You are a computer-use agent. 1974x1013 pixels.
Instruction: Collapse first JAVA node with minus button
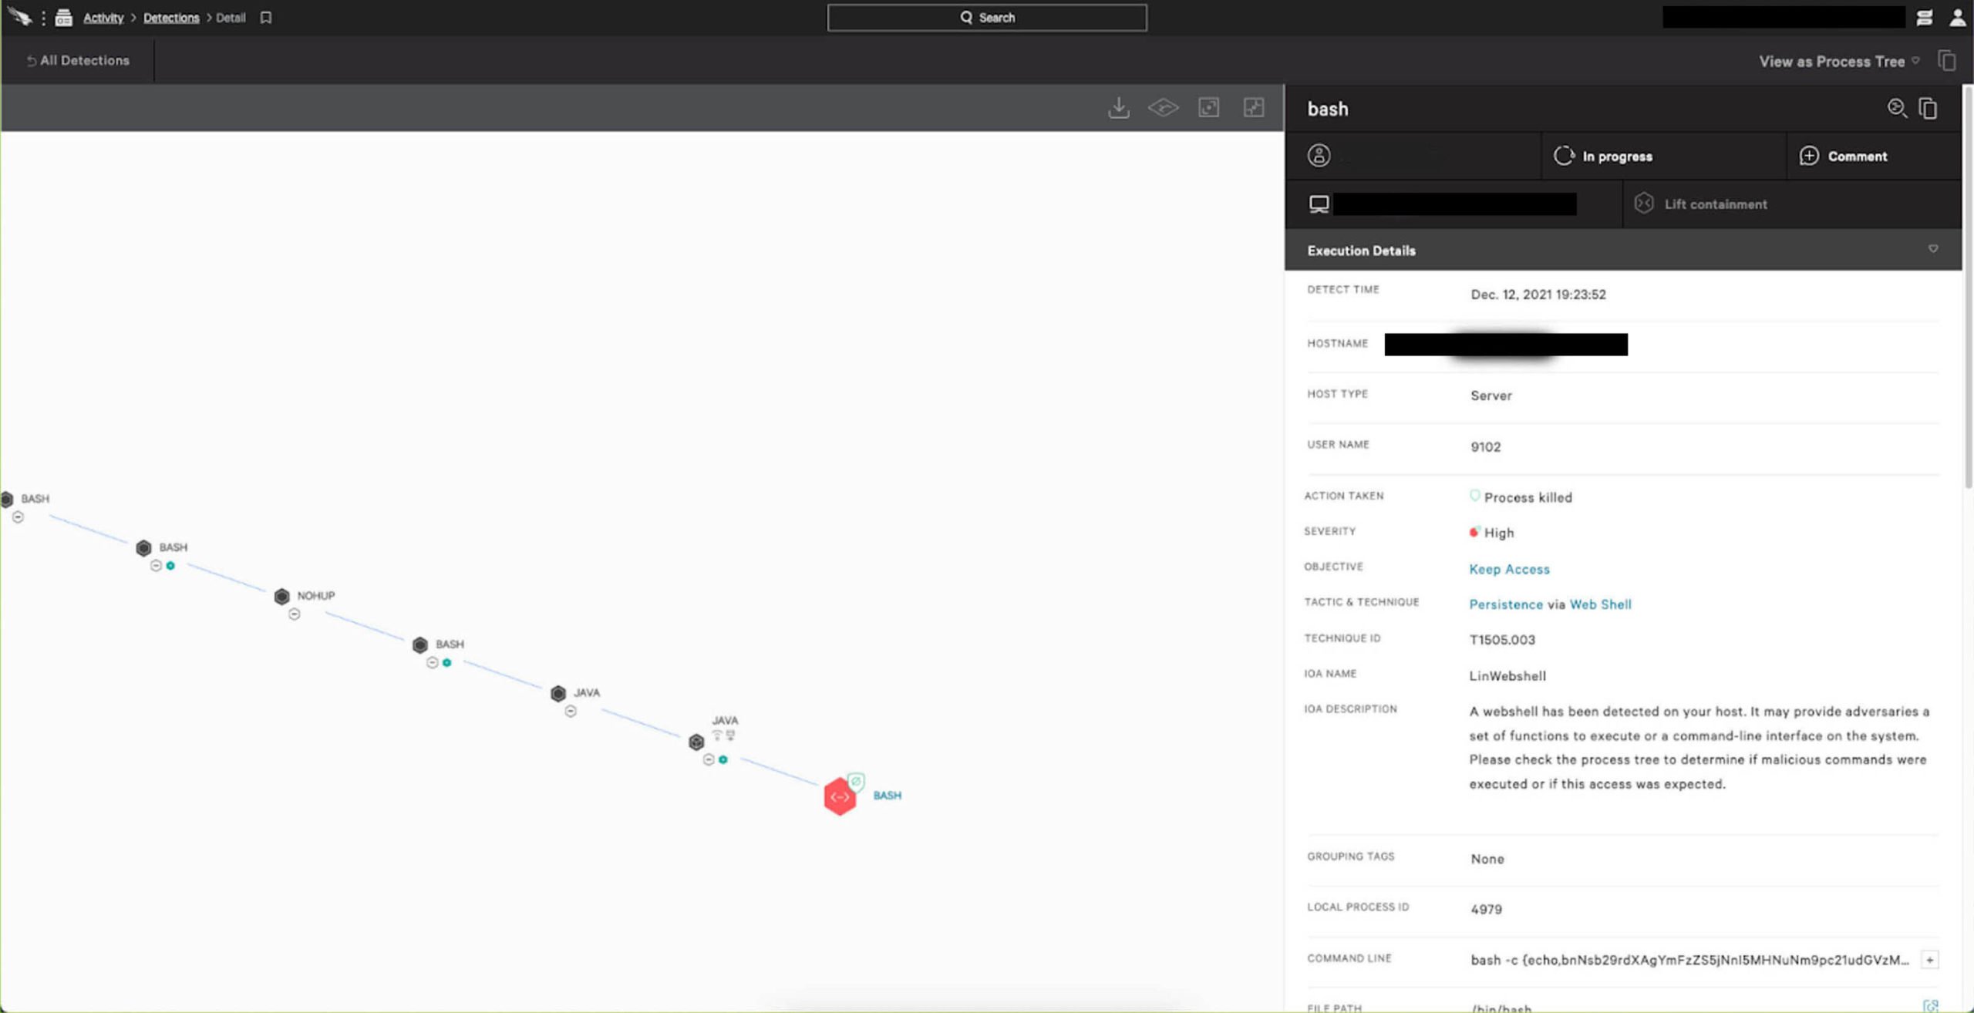(x=571, y=712)
